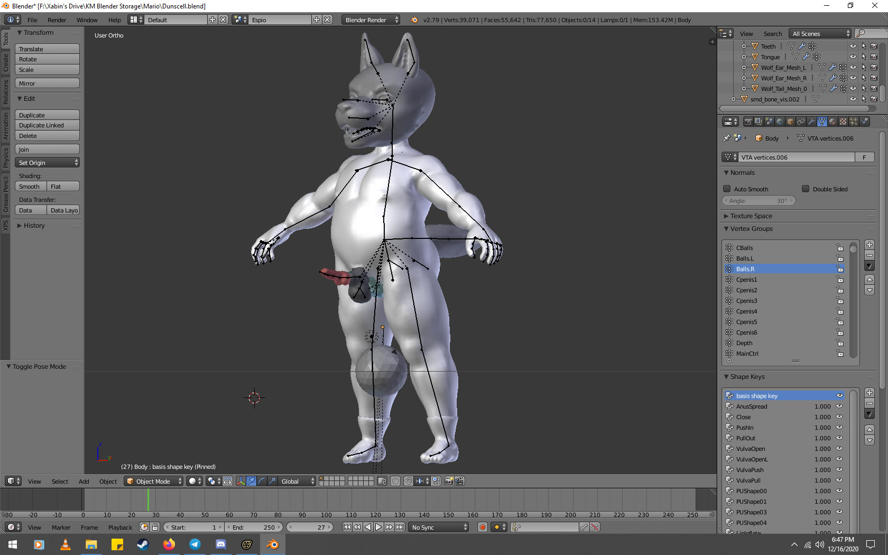Hide the Teeth object in outliner
The width and height of the screenshot is (888, 555).
[853, 47]
